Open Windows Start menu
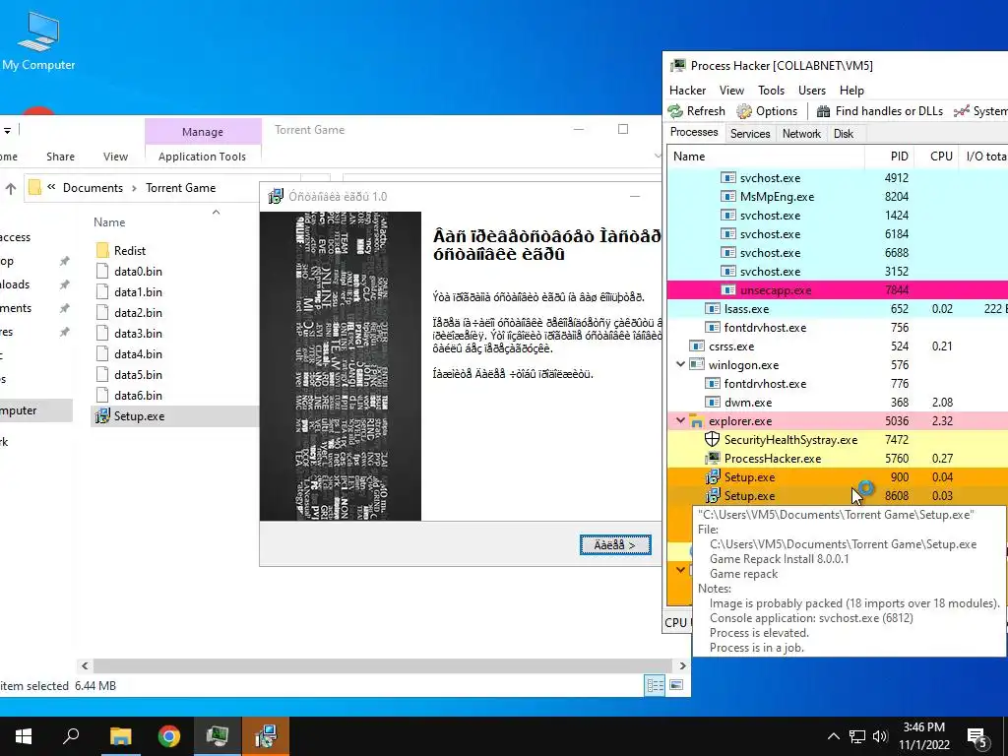1008x756 pixels. coord(24,736)
